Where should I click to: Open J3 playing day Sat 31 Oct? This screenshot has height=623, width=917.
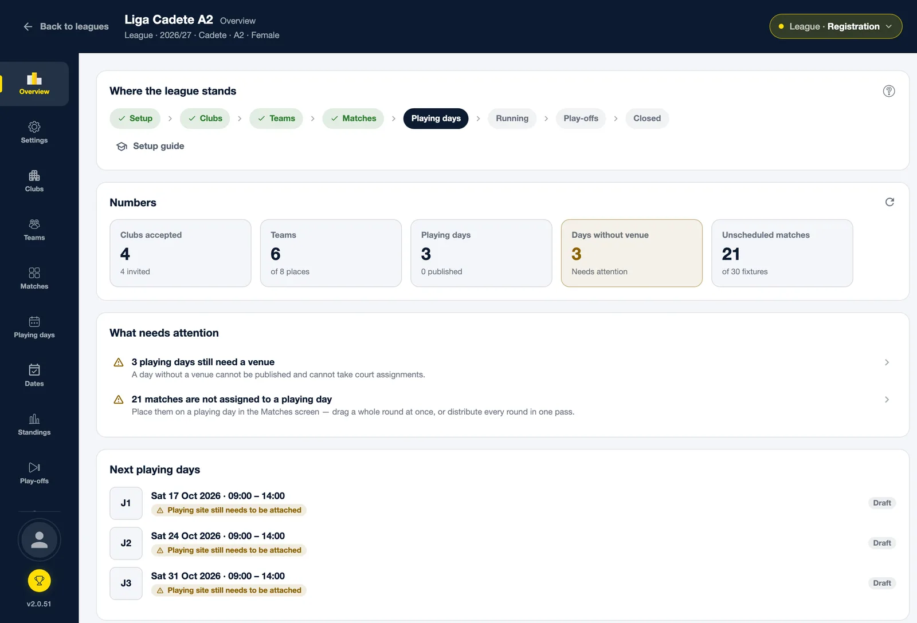(x=503, y=583)
